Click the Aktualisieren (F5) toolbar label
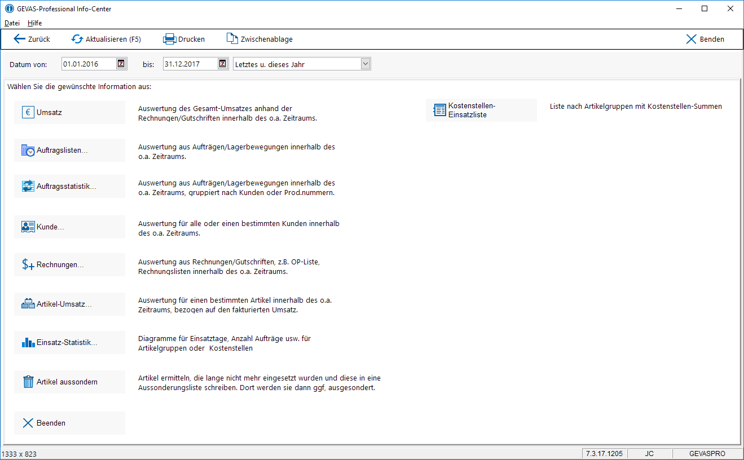Screen dimensions: 744x460 113,39
